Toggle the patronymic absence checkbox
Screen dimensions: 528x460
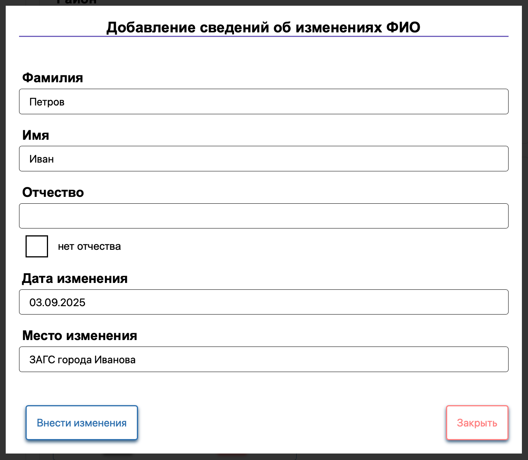(x=36, y=246)
